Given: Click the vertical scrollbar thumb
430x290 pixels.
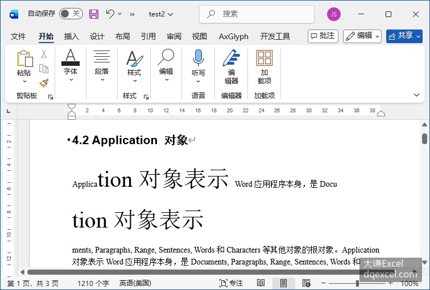Looking at the screenshot, I should pyautogui.click(x=424, y=138).
